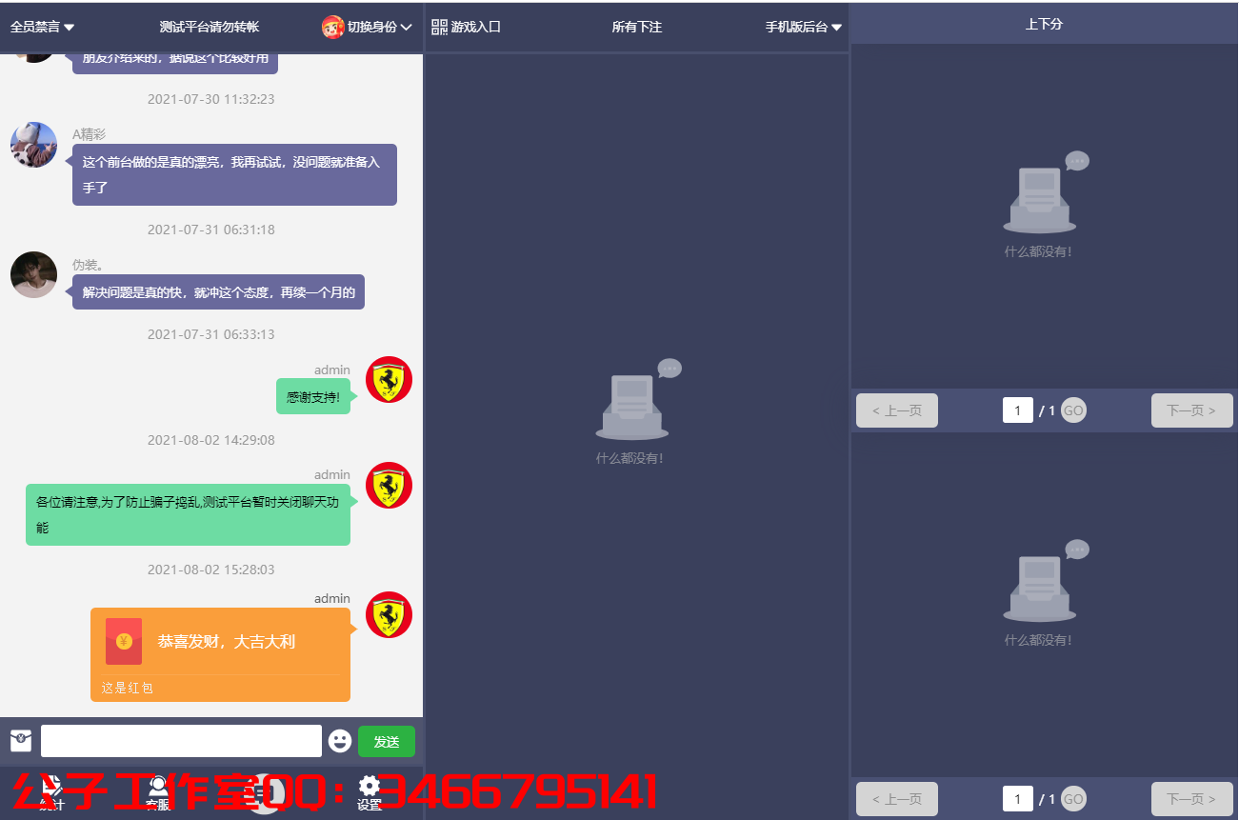Click GO in the lower right pager
This screenshot has height=820, width=1239.
(1073, 799)
